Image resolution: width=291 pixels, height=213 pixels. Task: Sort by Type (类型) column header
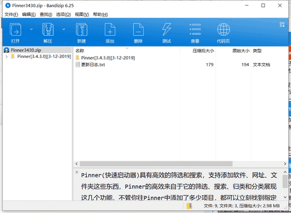point(257,51)
